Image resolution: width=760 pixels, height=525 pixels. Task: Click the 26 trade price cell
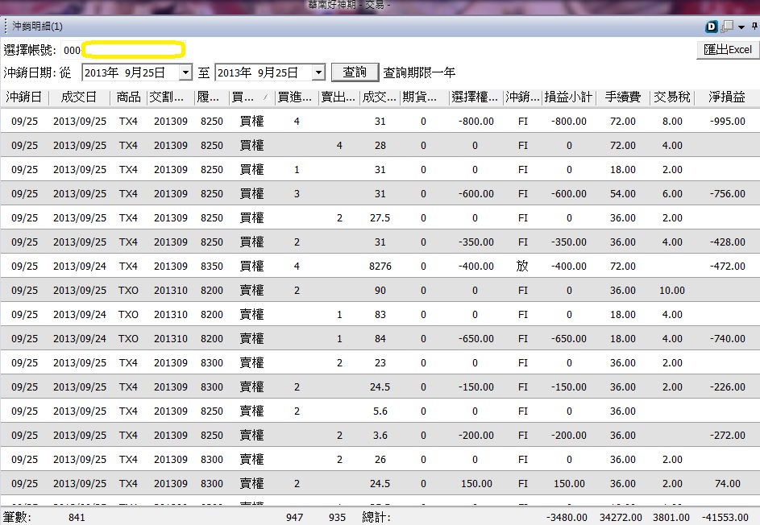click(380, 459)
